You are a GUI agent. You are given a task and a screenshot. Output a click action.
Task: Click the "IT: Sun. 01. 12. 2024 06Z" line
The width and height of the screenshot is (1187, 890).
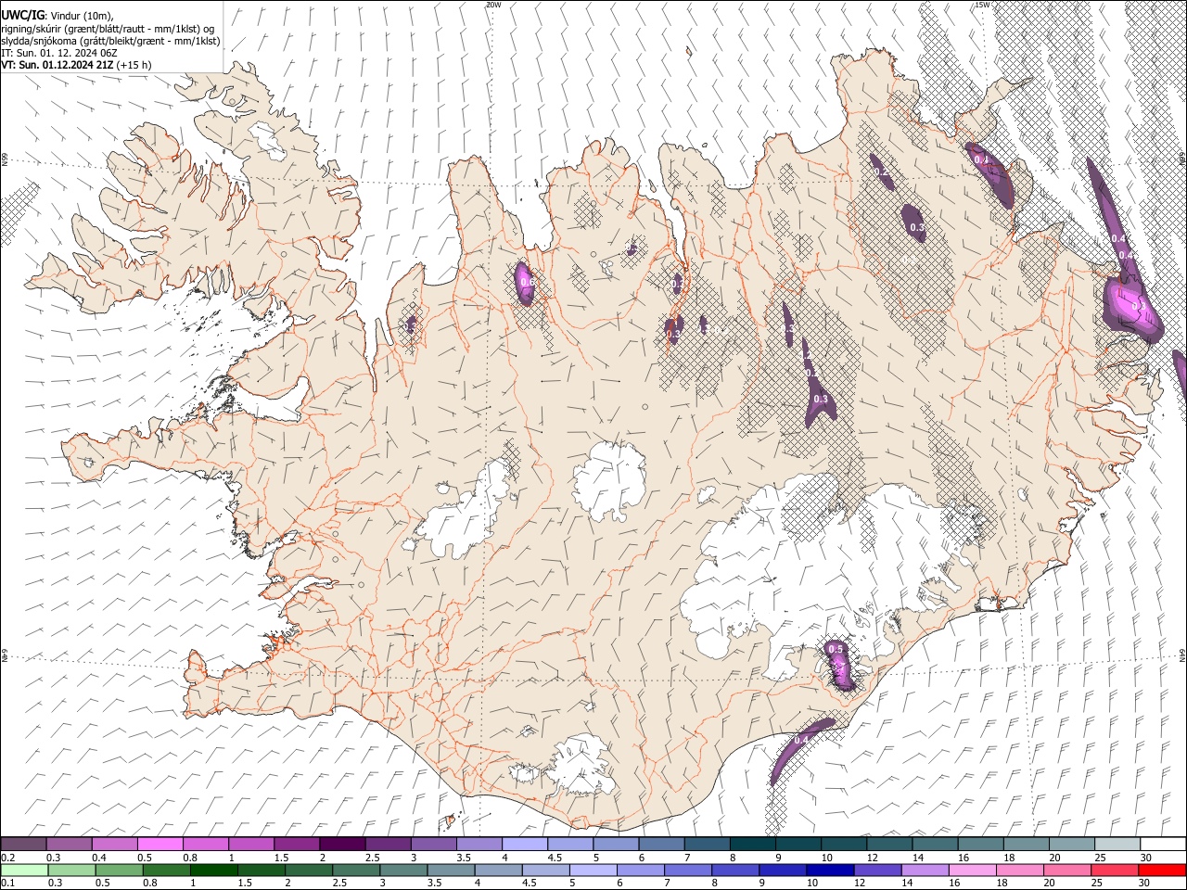58,53
